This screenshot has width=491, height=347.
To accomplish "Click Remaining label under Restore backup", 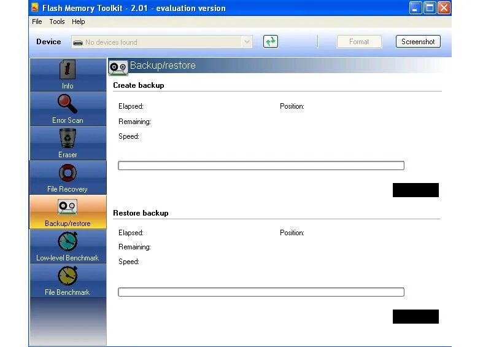I will (134, 247).
